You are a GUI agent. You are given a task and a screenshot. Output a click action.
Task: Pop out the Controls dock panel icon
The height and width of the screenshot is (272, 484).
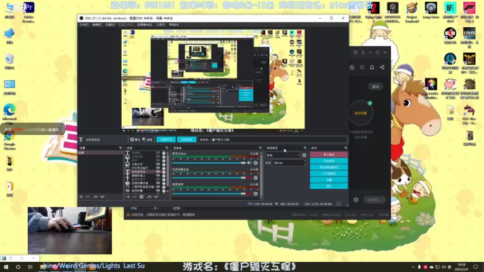click(x=345, y=148)
